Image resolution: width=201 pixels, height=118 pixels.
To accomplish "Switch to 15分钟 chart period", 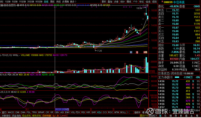I will click(22, 2).
